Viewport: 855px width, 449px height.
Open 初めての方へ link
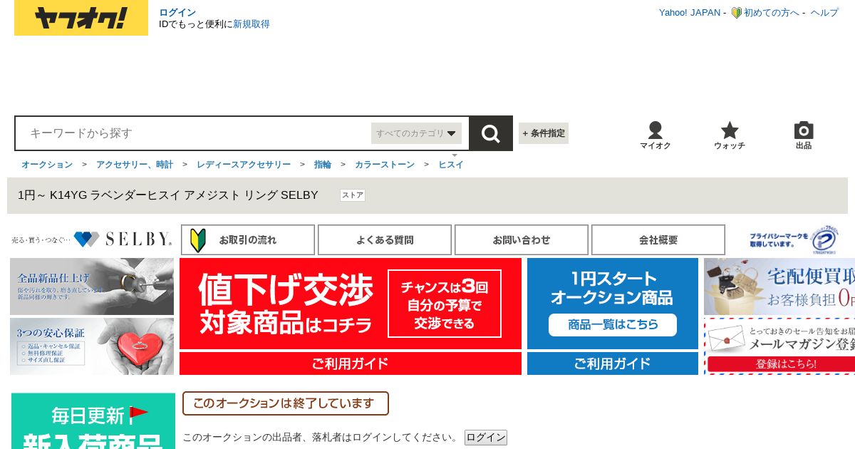point(772,13)
